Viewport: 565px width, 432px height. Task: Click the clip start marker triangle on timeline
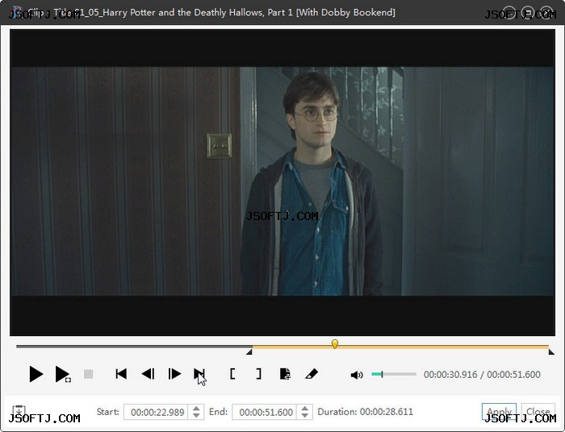coord(249,352)
